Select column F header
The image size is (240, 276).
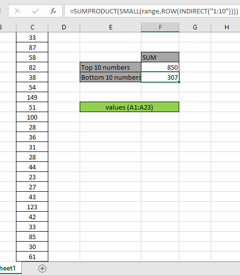click(160, 27)
